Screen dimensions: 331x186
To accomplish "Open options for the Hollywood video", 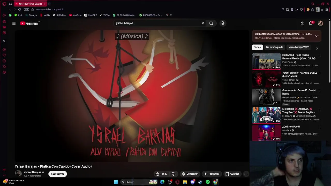I will click(320, 56).
